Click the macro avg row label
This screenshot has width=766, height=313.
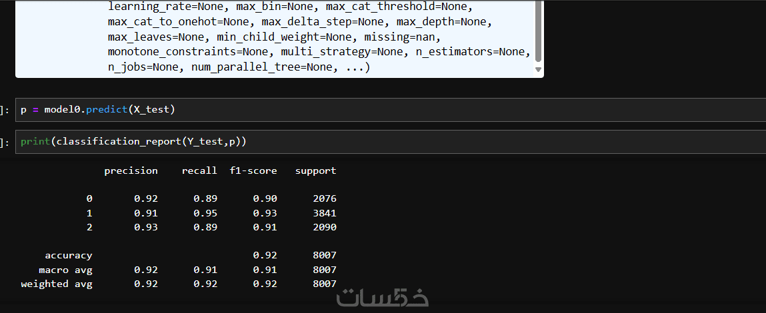coord(65,270)
